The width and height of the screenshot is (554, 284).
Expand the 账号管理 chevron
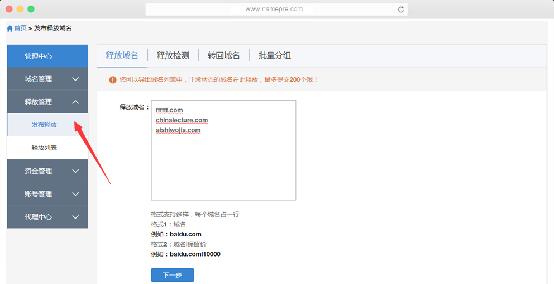point(75,194)
